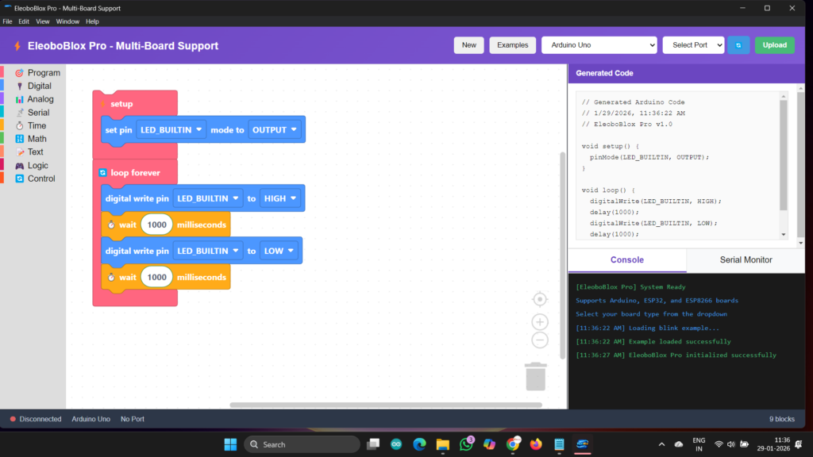Screen dimensions: 813x457
Task: Open the Window menu
Action: coord(67,21)
